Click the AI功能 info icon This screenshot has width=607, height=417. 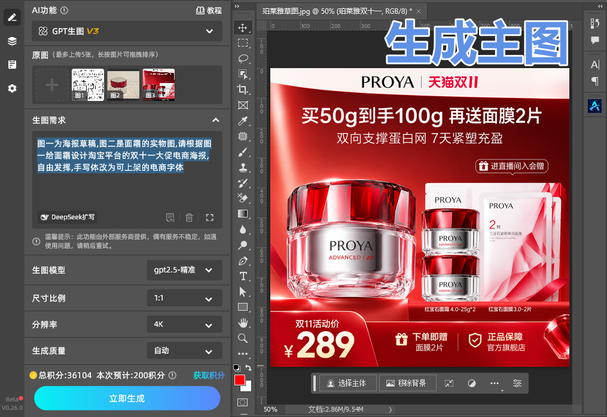(65, 10)
